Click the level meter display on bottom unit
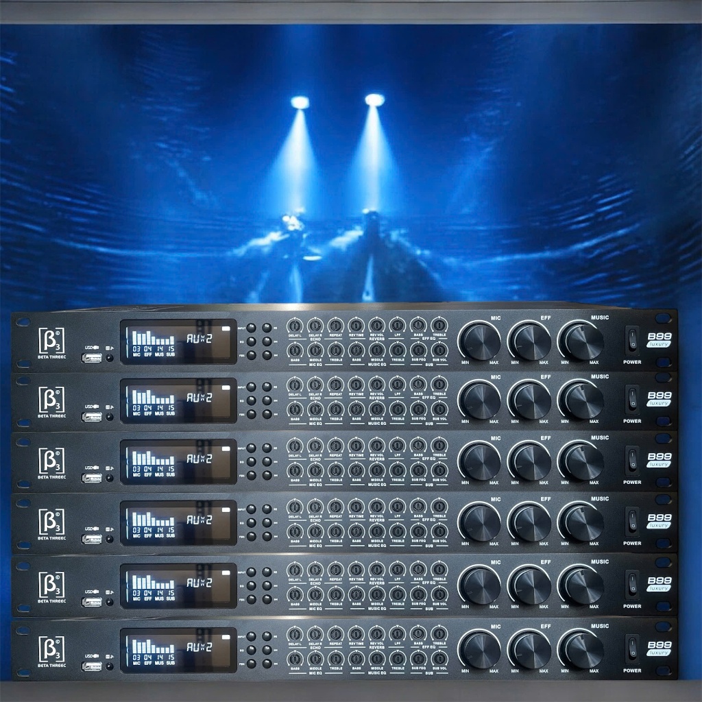This screenshot has width=702, height=702. click(x=152, y=646)
